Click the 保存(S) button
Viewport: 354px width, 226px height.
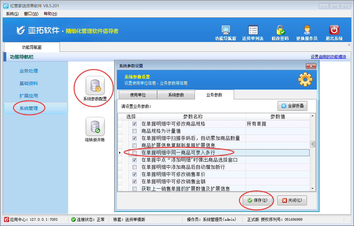pyautogui.click(x=257, y=200)
